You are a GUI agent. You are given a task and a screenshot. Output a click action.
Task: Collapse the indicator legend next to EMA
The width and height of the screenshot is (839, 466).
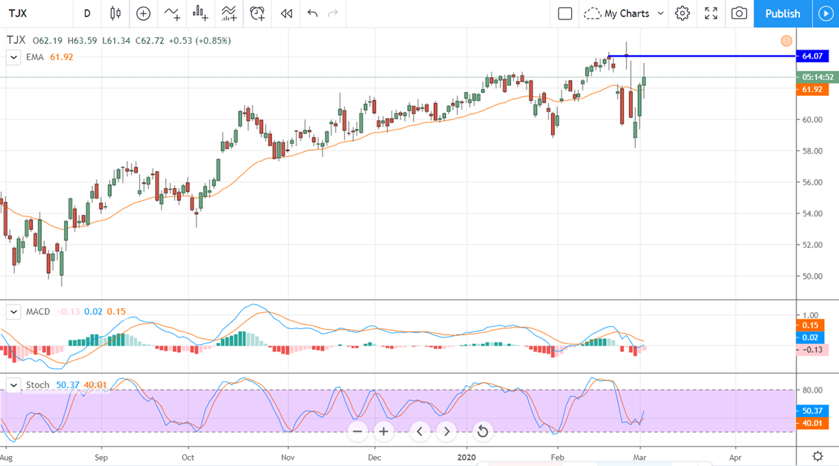point(13,57)
